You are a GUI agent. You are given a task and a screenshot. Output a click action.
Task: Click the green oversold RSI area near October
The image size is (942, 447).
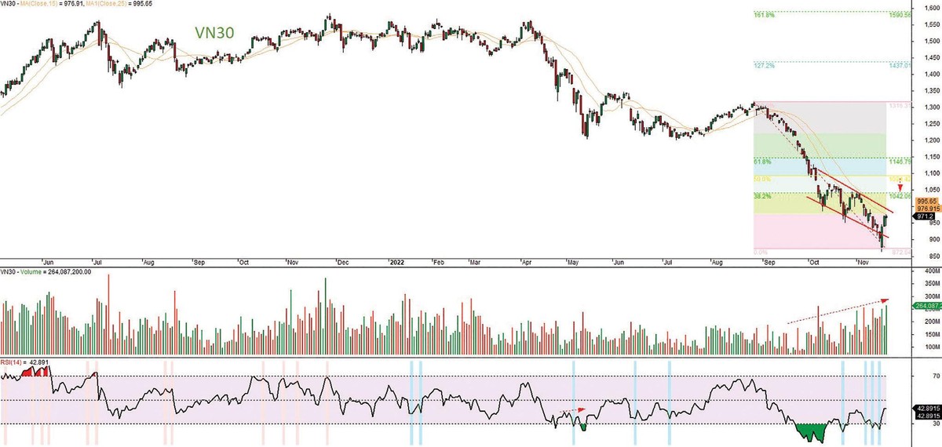point(811,431)
